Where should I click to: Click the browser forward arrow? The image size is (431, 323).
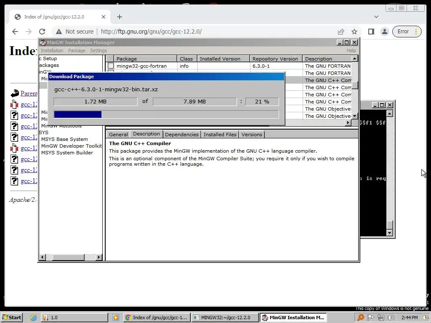pyautogui.click(x=29, y=32)
